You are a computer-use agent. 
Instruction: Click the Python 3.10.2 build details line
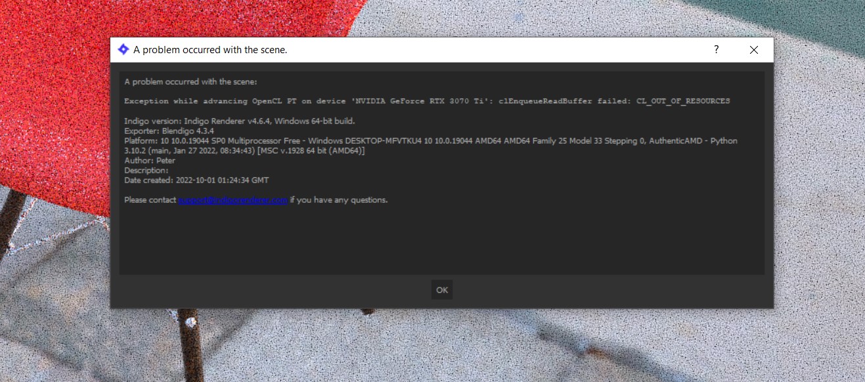tap(244, 151)
